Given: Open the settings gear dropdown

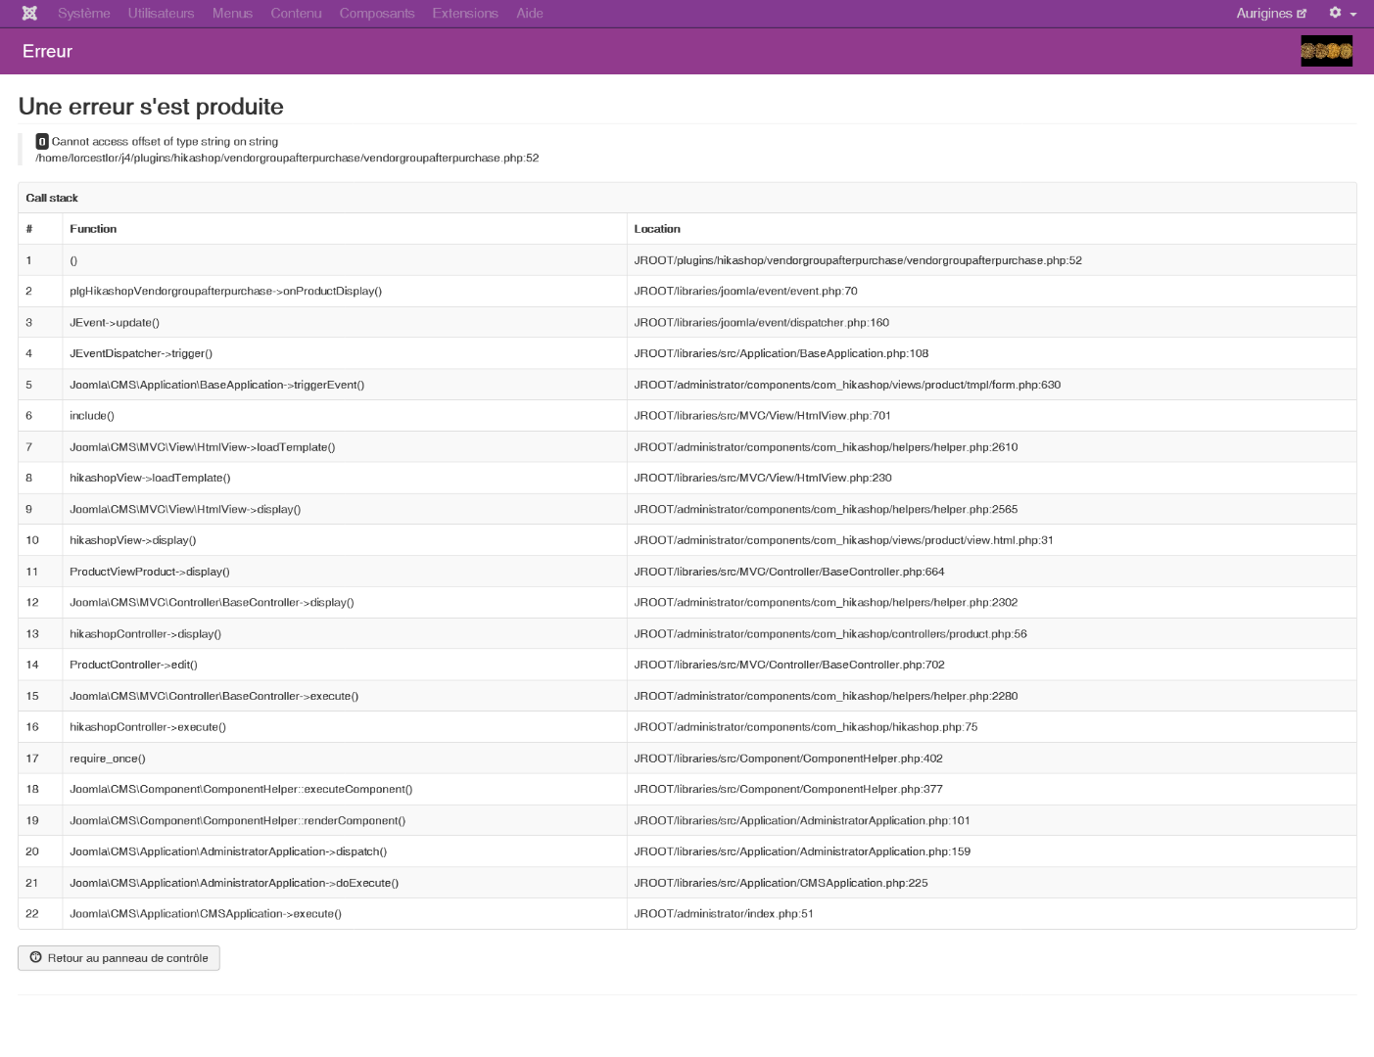Looking at the screenshot, I should [1342, 13].
